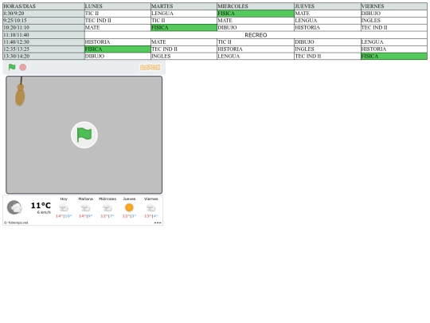Select the Jueves sunny forecast icon

(129, 207)
